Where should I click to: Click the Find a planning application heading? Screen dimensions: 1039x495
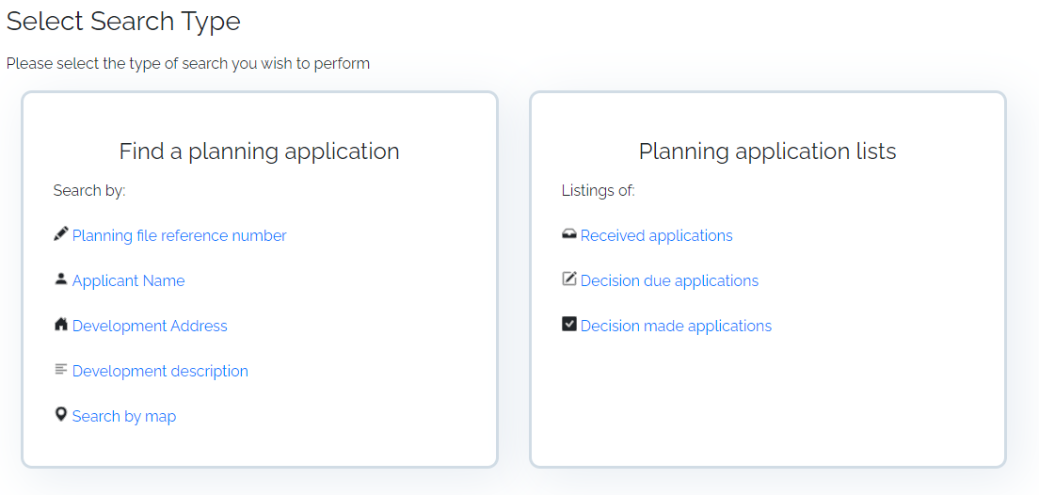coord(259,152)
